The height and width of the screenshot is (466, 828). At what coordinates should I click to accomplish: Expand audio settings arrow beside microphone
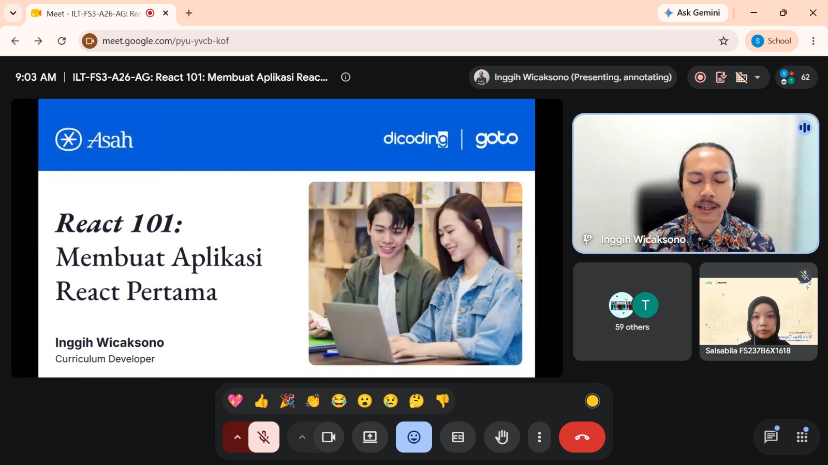point(236,437)
